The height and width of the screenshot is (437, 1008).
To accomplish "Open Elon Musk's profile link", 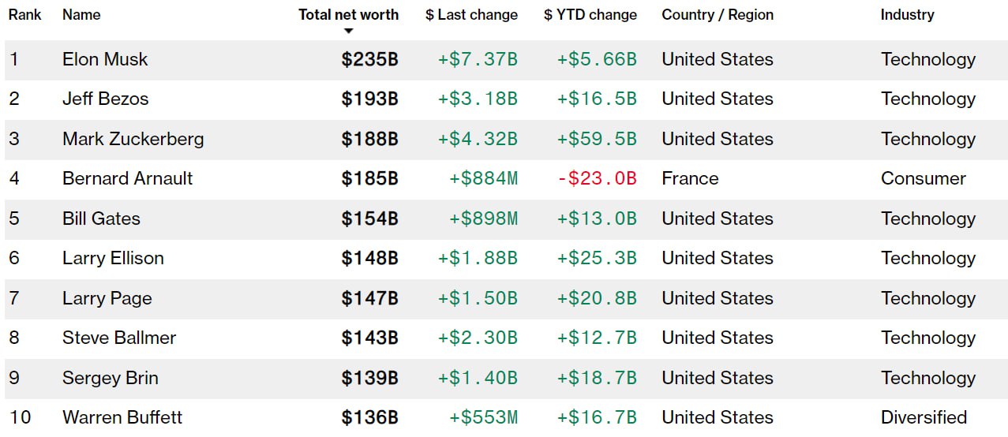I will (105, 59).
